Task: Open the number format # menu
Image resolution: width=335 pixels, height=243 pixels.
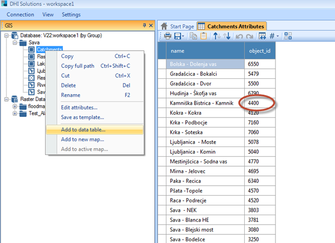Action: (x=272, y=36)
